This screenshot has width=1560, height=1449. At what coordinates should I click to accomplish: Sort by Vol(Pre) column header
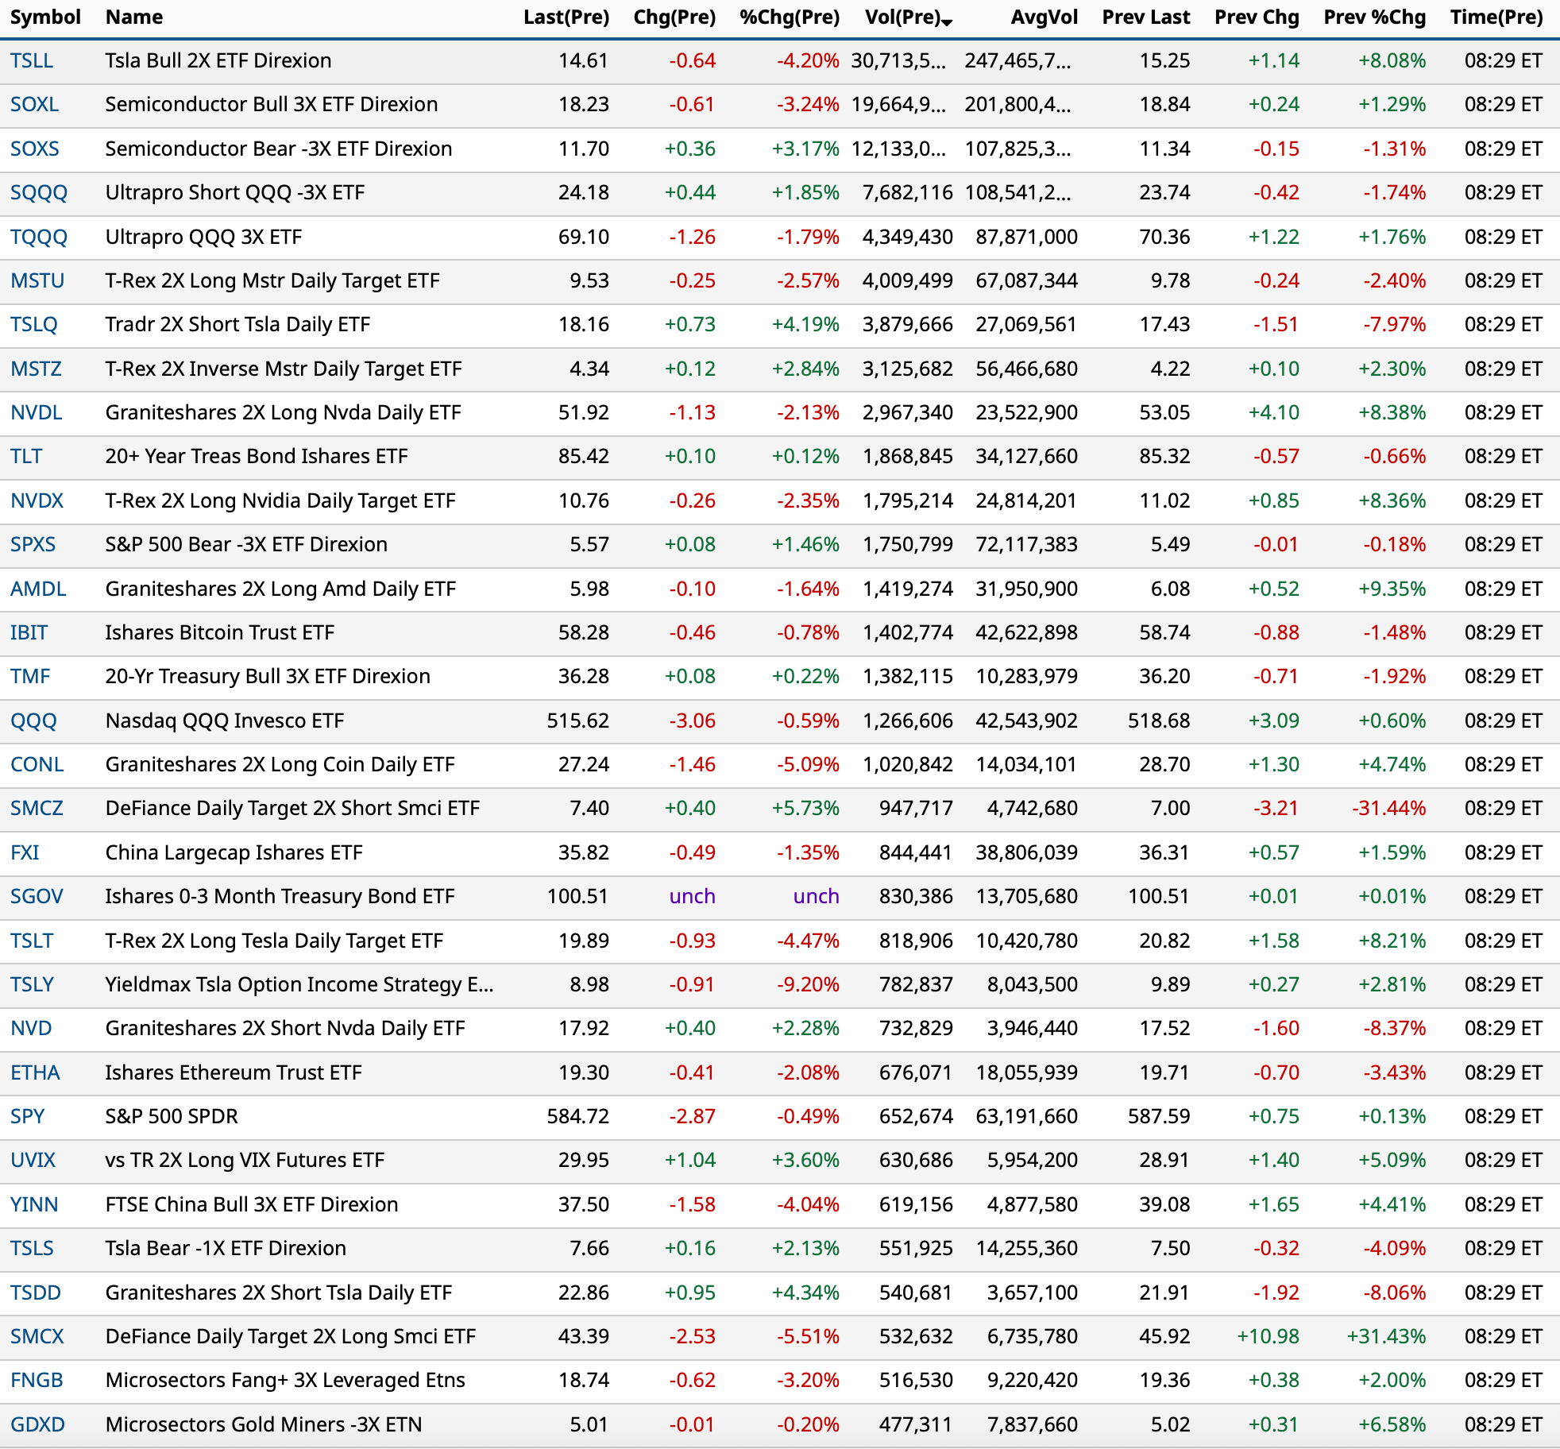902,17
